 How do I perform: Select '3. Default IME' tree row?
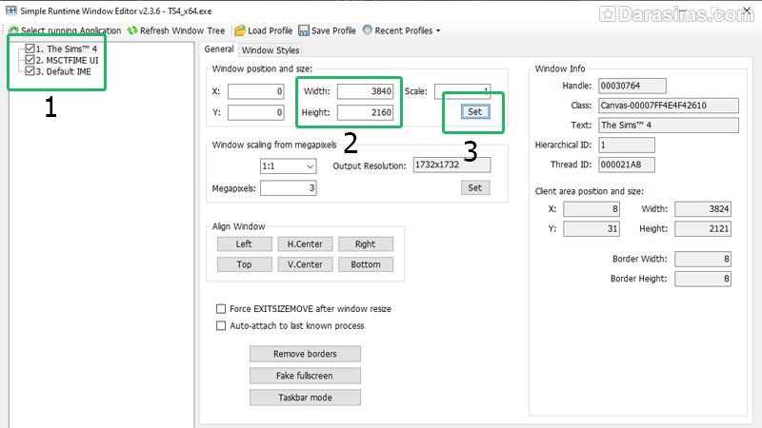[x=63, y=72]
